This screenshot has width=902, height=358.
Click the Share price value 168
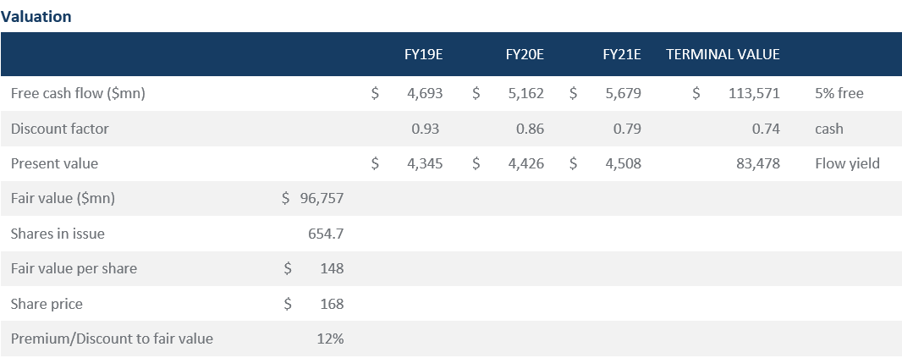coord(331,304)
